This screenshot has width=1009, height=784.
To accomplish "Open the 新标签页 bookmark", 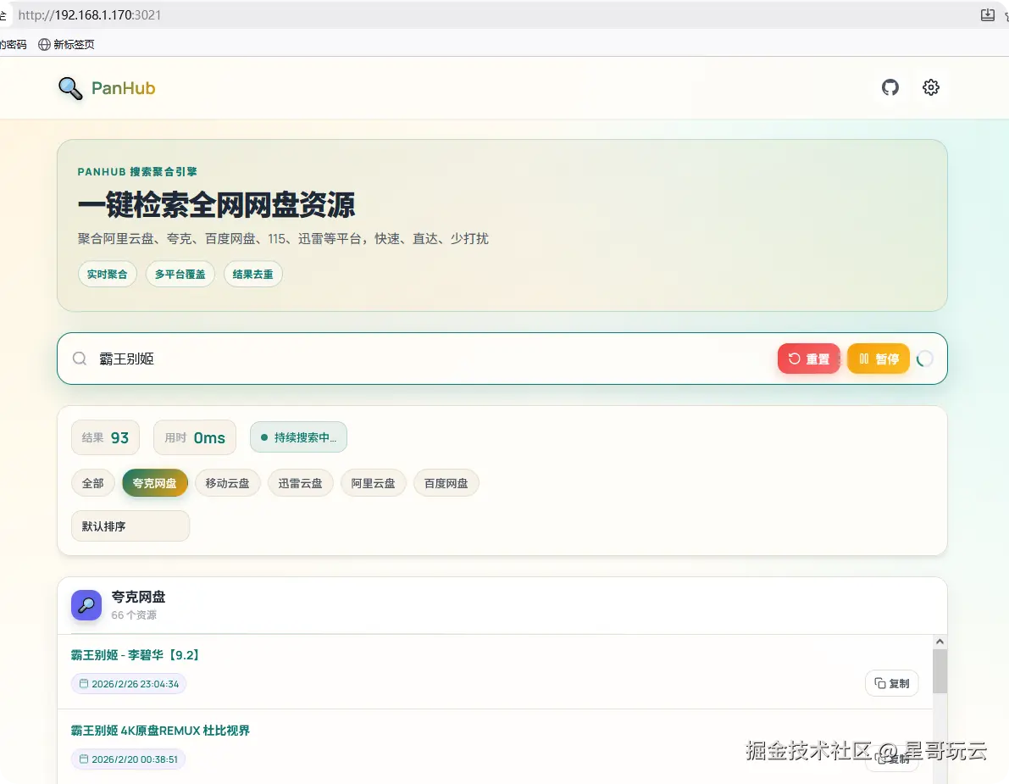I will point(66,44).
